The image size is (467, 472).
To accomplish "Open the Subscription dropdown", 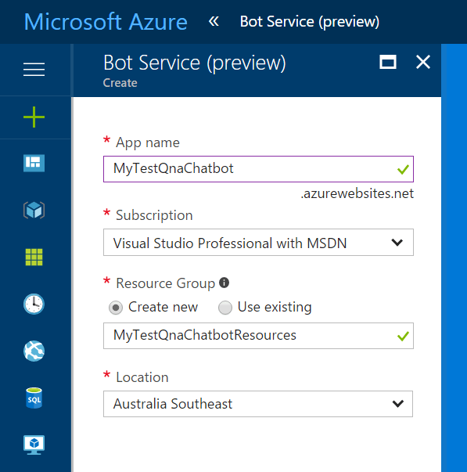I will [x=258, y=243].
